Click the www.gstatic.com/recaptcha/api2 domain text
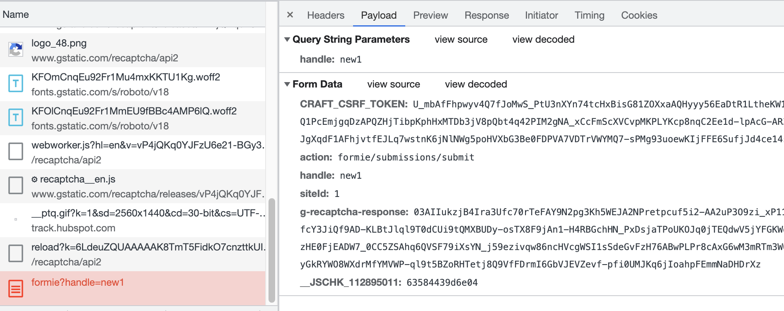Image resolution: width=784 pixels, height=311 pixels. tap(105, 58)
